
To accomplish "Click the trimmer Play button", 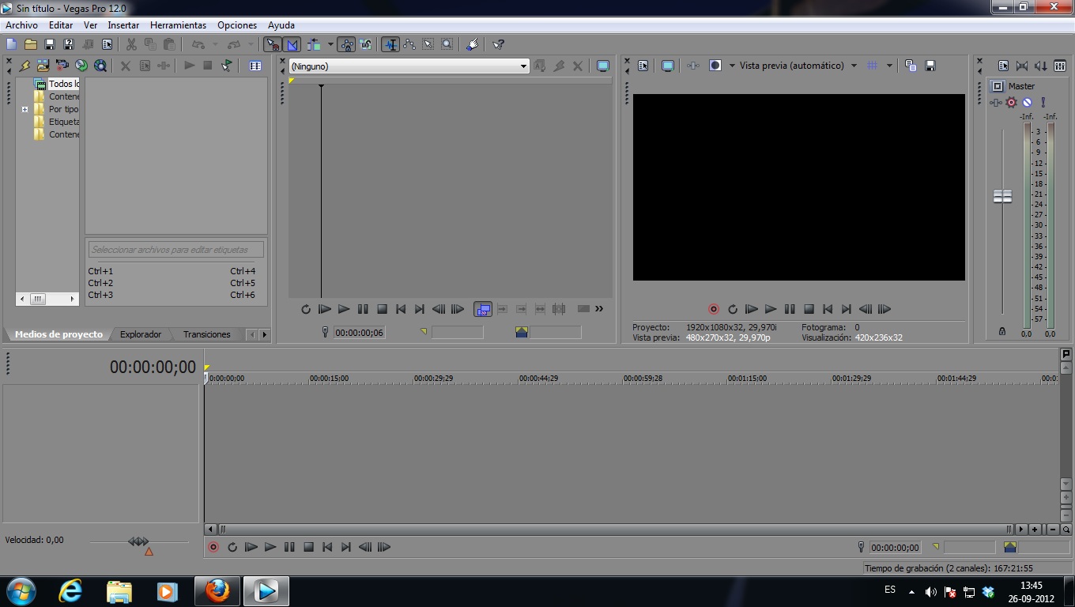I will (x=344, y=309).
